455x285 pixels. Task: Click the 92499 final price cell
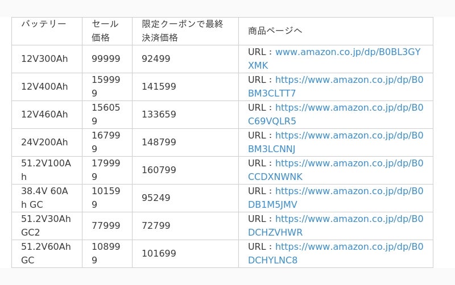[x=156, y=59]
